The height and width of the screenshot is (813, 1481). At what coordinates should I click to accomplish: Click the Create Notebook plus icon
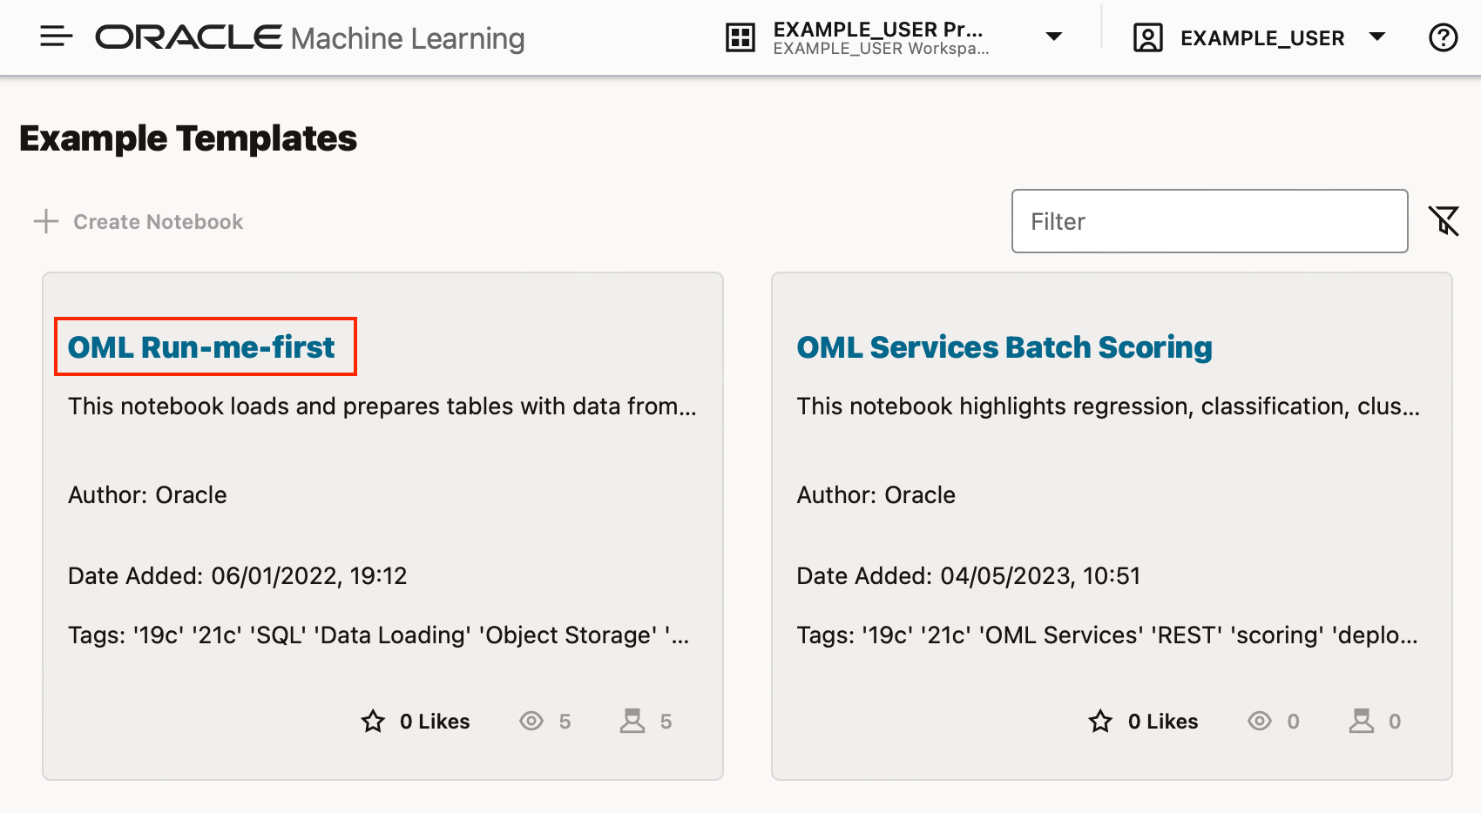click(x=46, y=221)
